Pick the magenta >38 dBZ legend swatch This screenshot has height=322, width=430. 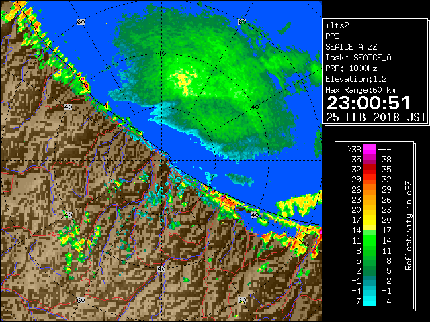[370, 149]
